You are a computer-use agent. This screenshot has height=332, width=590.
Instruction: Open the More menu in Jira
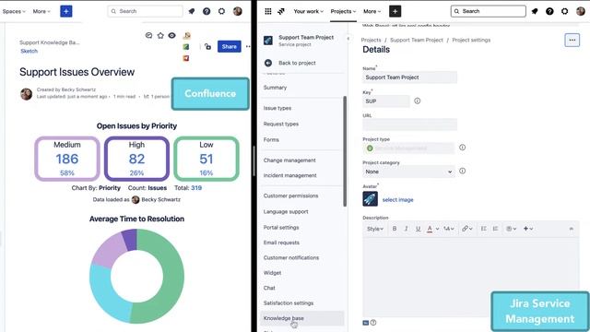[372, 11]
